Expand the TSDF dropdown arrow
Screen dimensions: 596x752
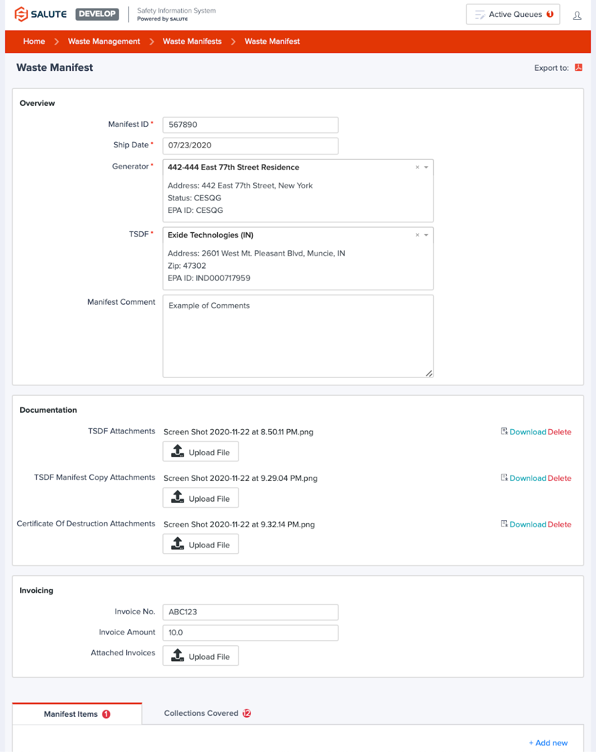tap(426, 235)
